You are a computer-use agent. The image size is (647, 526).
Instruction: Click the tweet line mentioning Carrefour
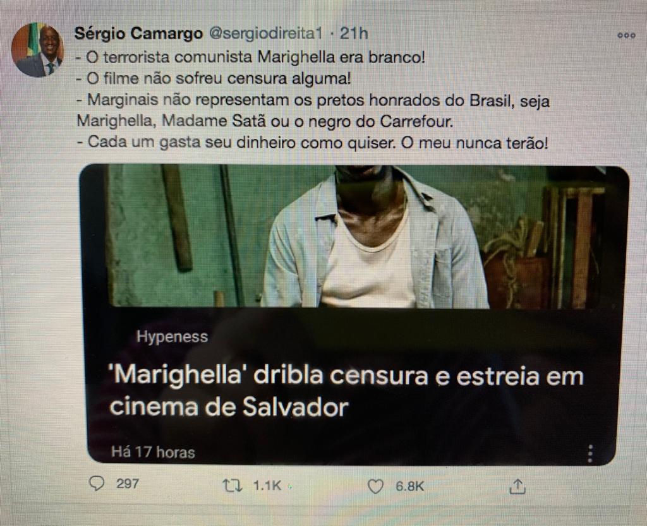(x=265, y=121)
